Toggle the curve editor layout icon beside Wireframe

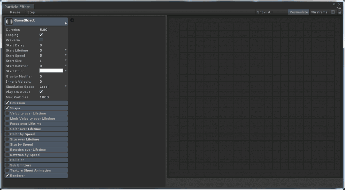pyautogui.click(x=333, y=12)
